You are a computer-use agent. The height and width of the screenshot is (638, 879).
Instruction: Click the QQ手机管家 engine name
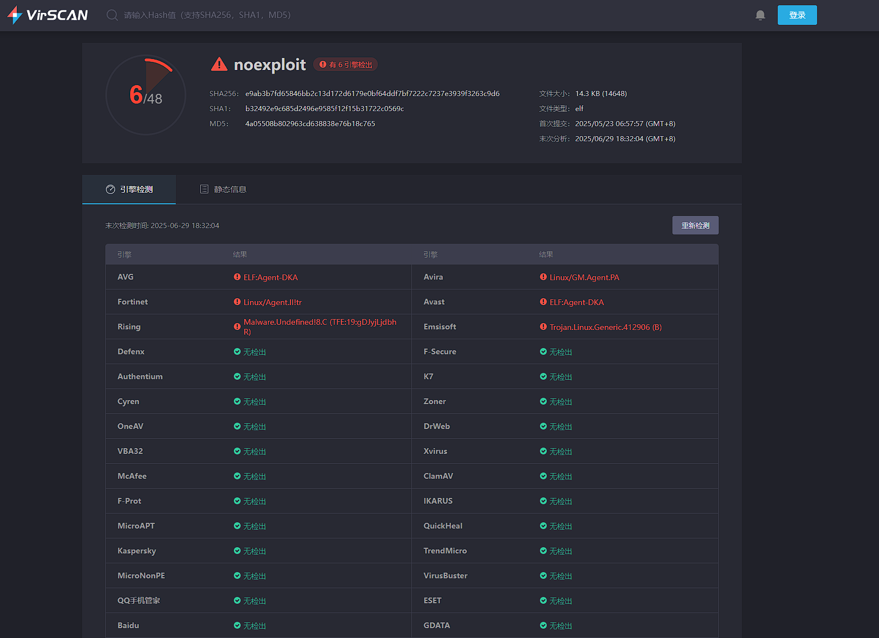[x=139, y=601]
